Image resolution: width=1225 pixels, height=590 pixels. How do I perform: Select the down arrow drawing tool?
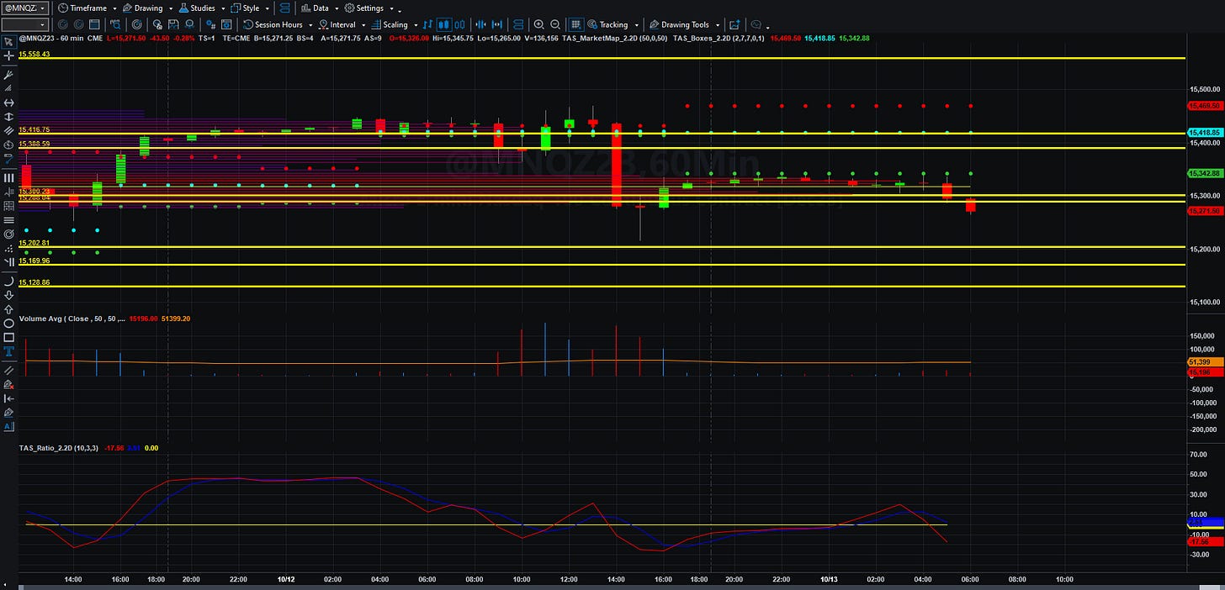(x=8, y=295)
